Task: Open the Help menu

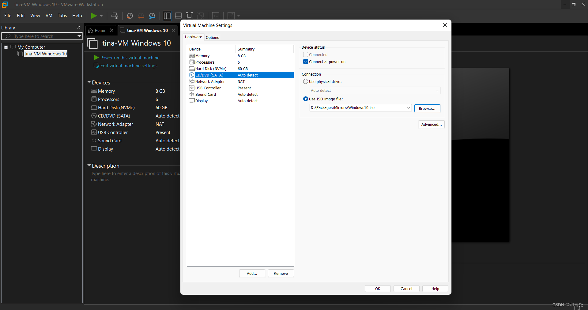Action: click(x=77, y=16)
